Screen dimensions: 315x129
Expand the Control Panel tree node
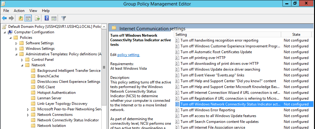[x=22, y=60]
